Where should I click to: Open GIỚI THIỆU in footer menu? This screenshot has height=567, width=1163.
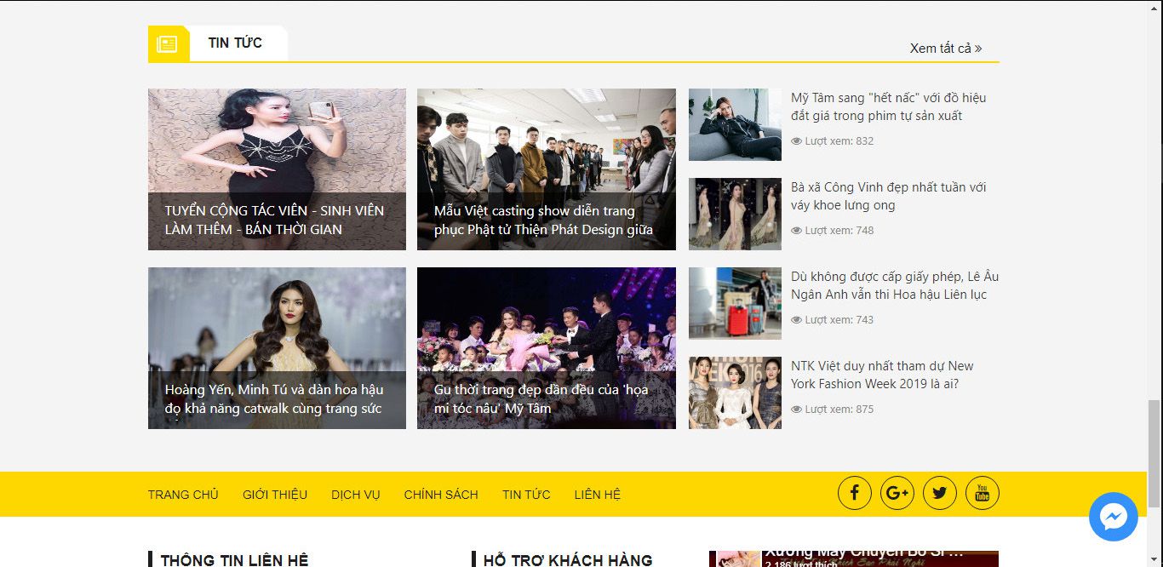[275, 495]
